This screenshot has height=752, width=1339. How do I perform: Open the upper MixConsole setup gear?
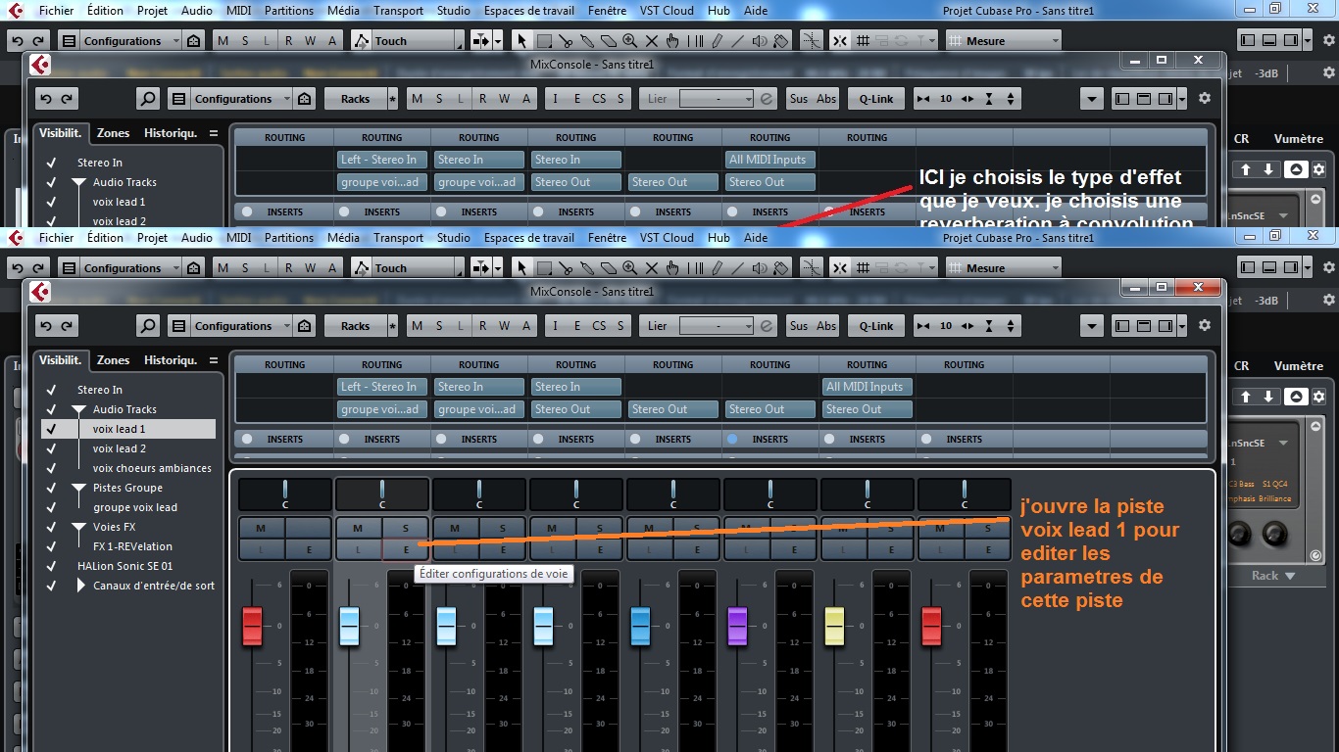tap(1205, 99)
